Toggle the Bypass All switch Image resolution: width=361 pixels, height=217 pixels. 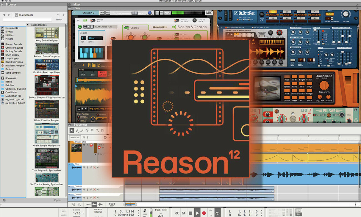93,20
